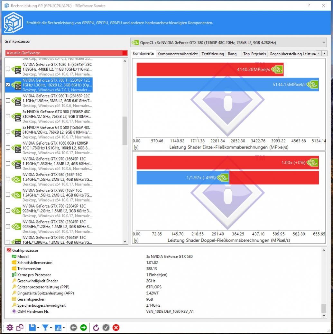
Task: Select GTX 780 Ti list entry
Action: pos(49,85)
